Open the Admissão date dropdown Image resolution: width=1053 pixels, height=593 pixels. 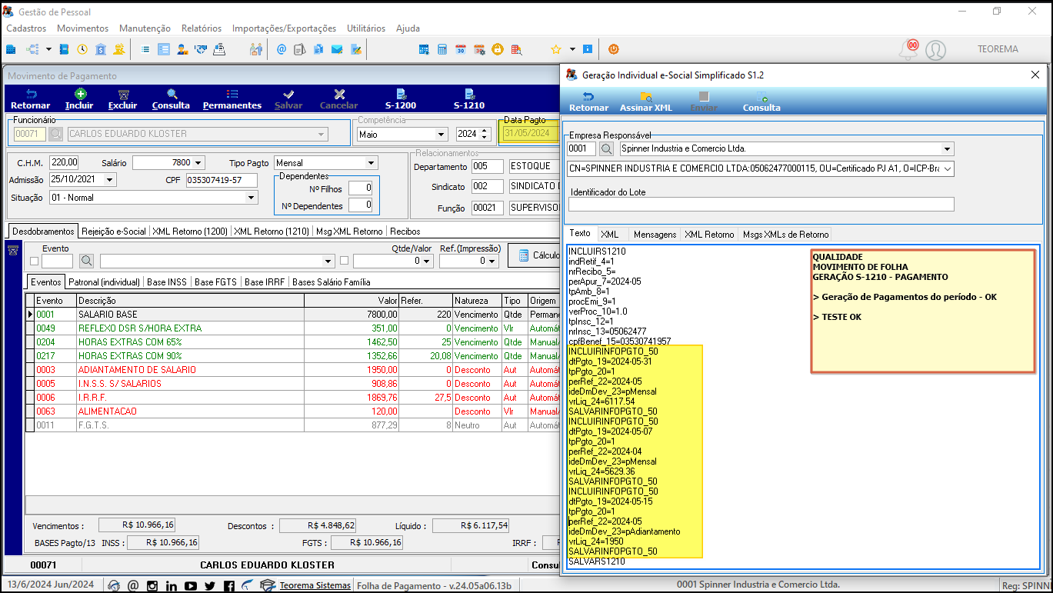[110, 180]
